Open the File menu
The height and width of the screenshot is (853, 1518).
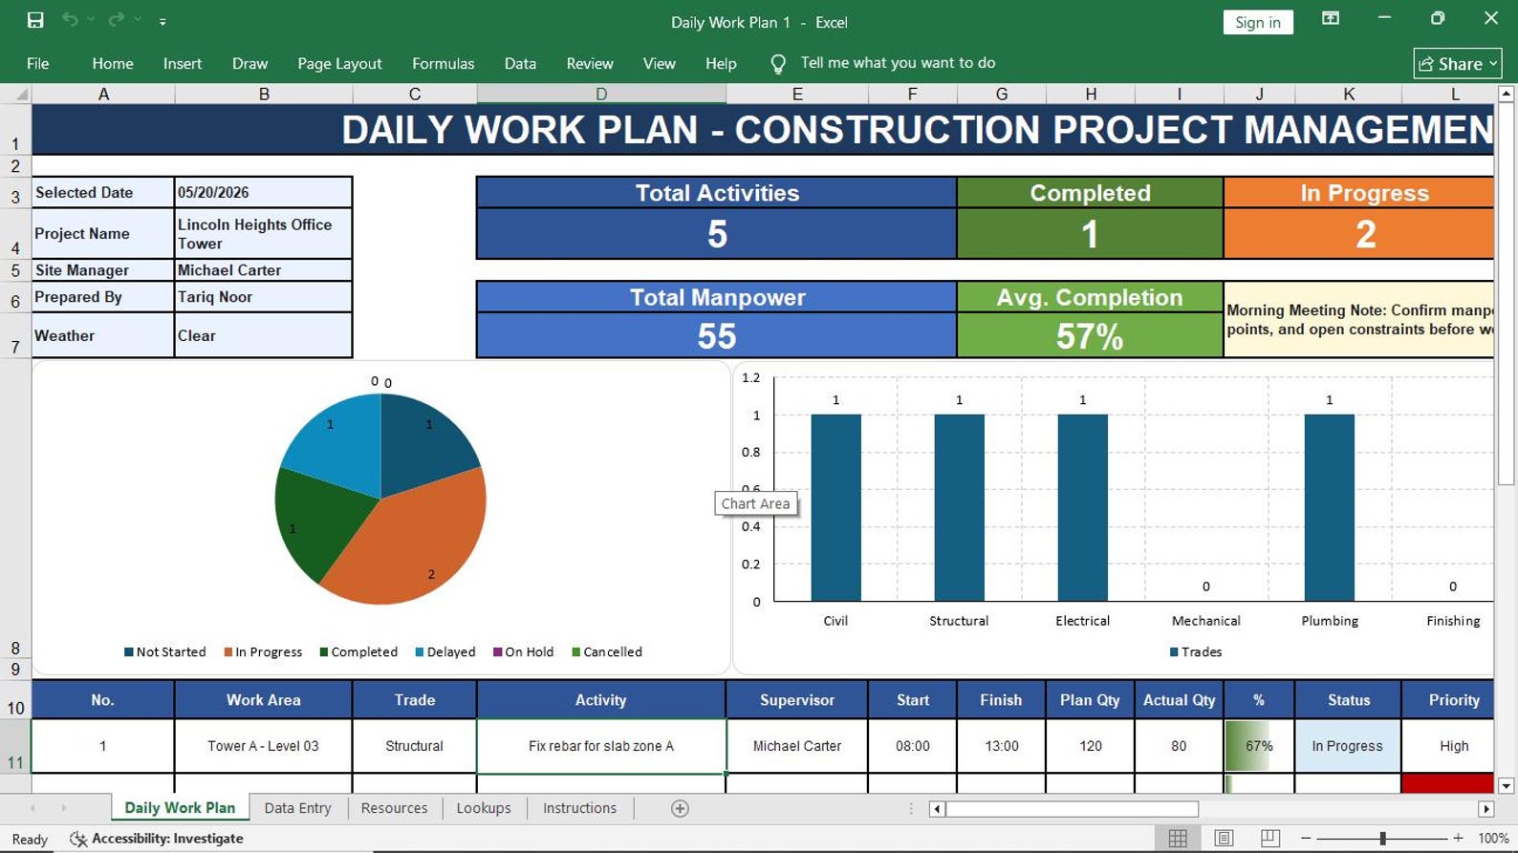[38, 63]
